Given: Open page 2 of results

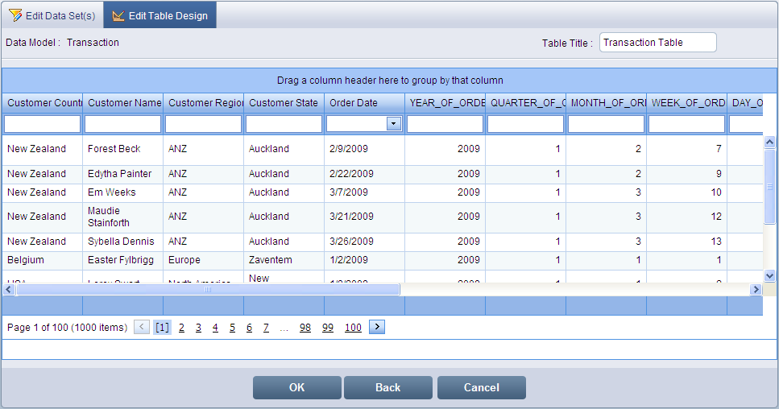Looking at the screenshot, I should [x=181, y=328].
